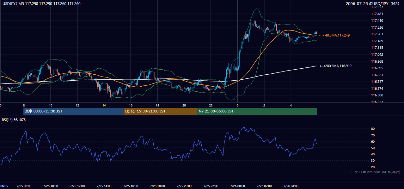This screenshot has width=404, height=189.
Task: Select the 7/25 08:00 time label
Action: (24, 186)
